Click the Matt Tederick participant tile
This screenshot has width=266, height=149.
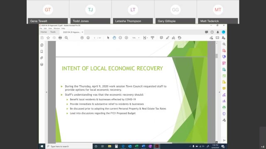click(x=218, y=12)
